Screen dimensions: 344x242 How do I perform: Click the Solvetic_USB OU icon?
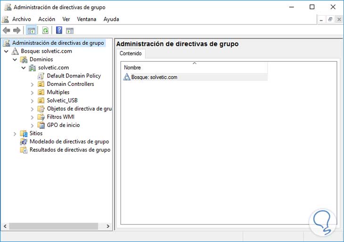tap(41, 100)
